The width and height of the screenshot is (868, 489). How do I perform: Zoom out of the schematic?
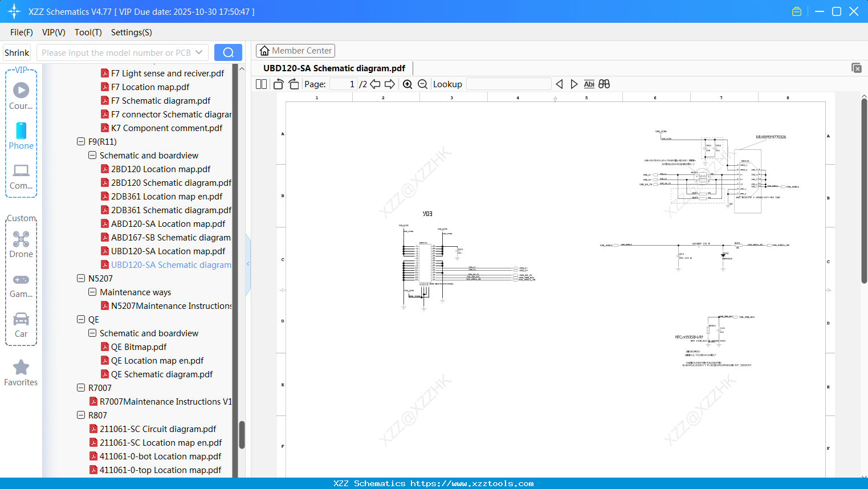coord(423,84)
